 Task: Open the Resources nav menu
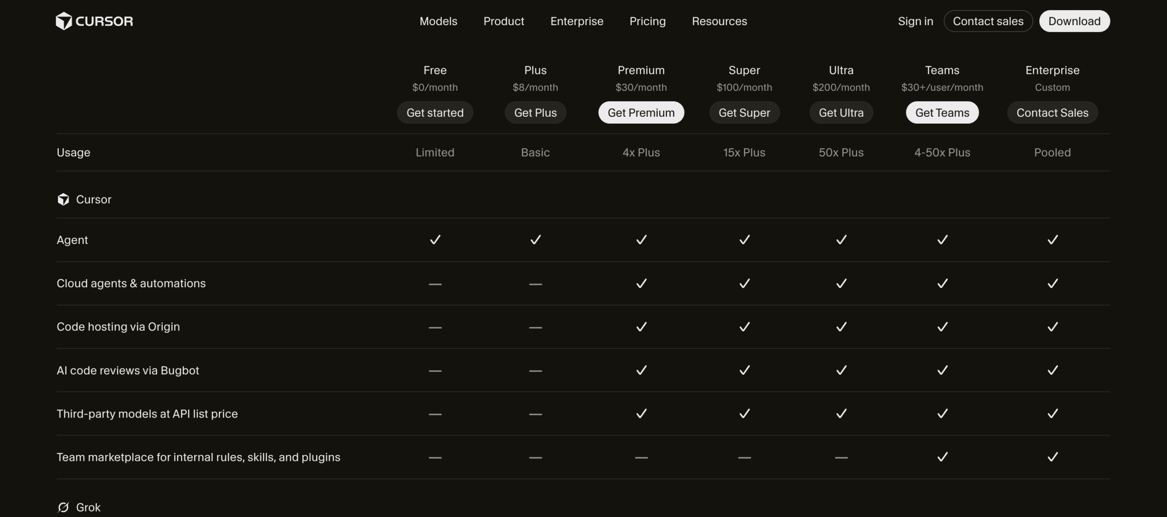(x=719, y=21)
